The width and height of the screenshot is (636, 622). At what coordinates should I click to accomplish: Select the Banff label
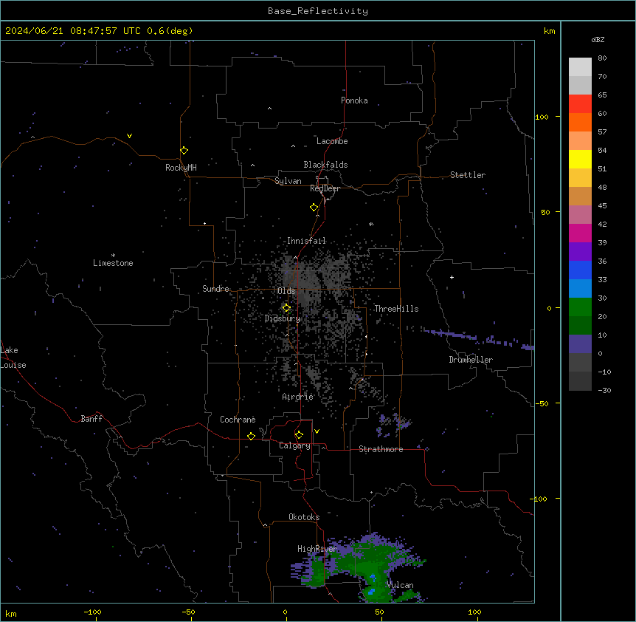91,419
